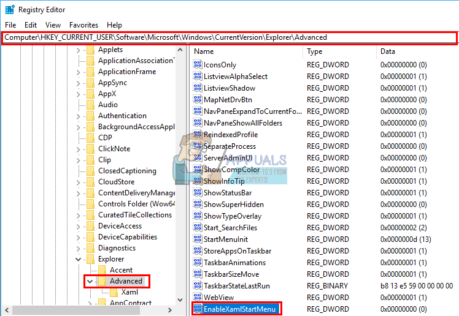
Task: Collapse the Explorer key
Action: click(78, 259)
